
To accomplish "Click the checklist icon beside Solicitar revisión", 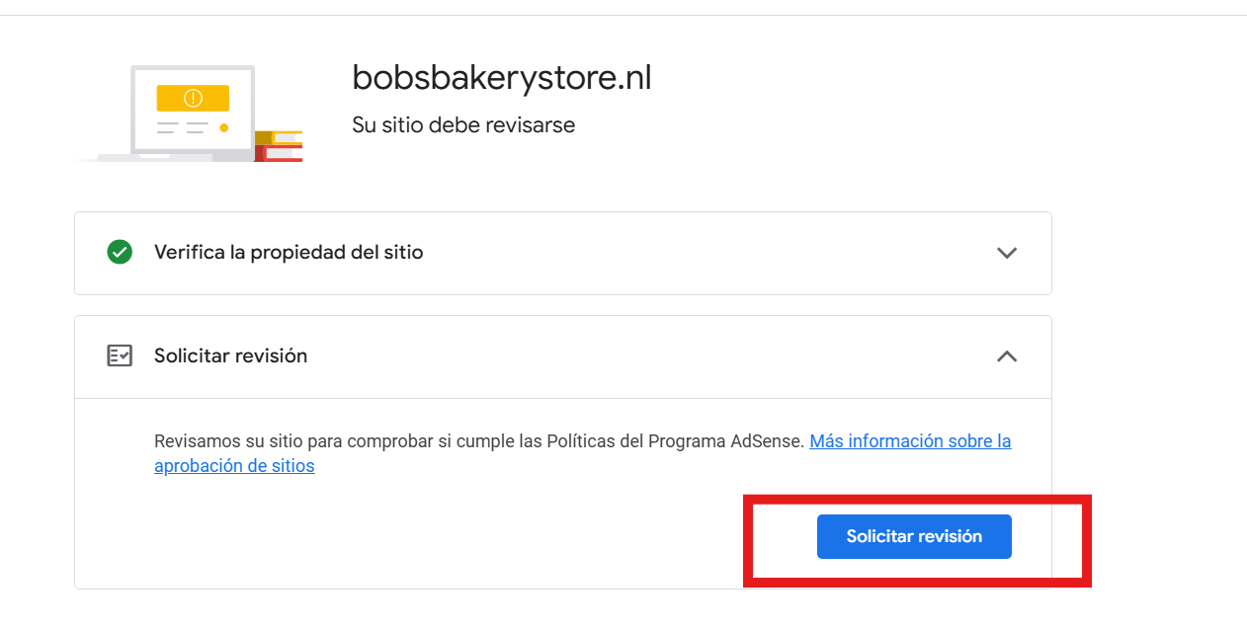I will pyautogui.click(x=120, y=355).
